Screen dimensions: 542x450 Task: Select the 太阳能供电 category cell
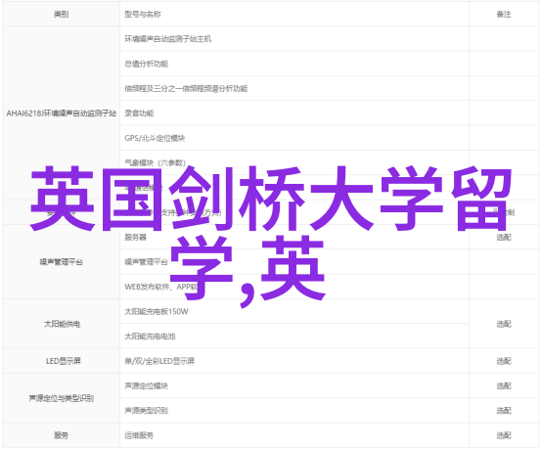click(x=62, y=324)
